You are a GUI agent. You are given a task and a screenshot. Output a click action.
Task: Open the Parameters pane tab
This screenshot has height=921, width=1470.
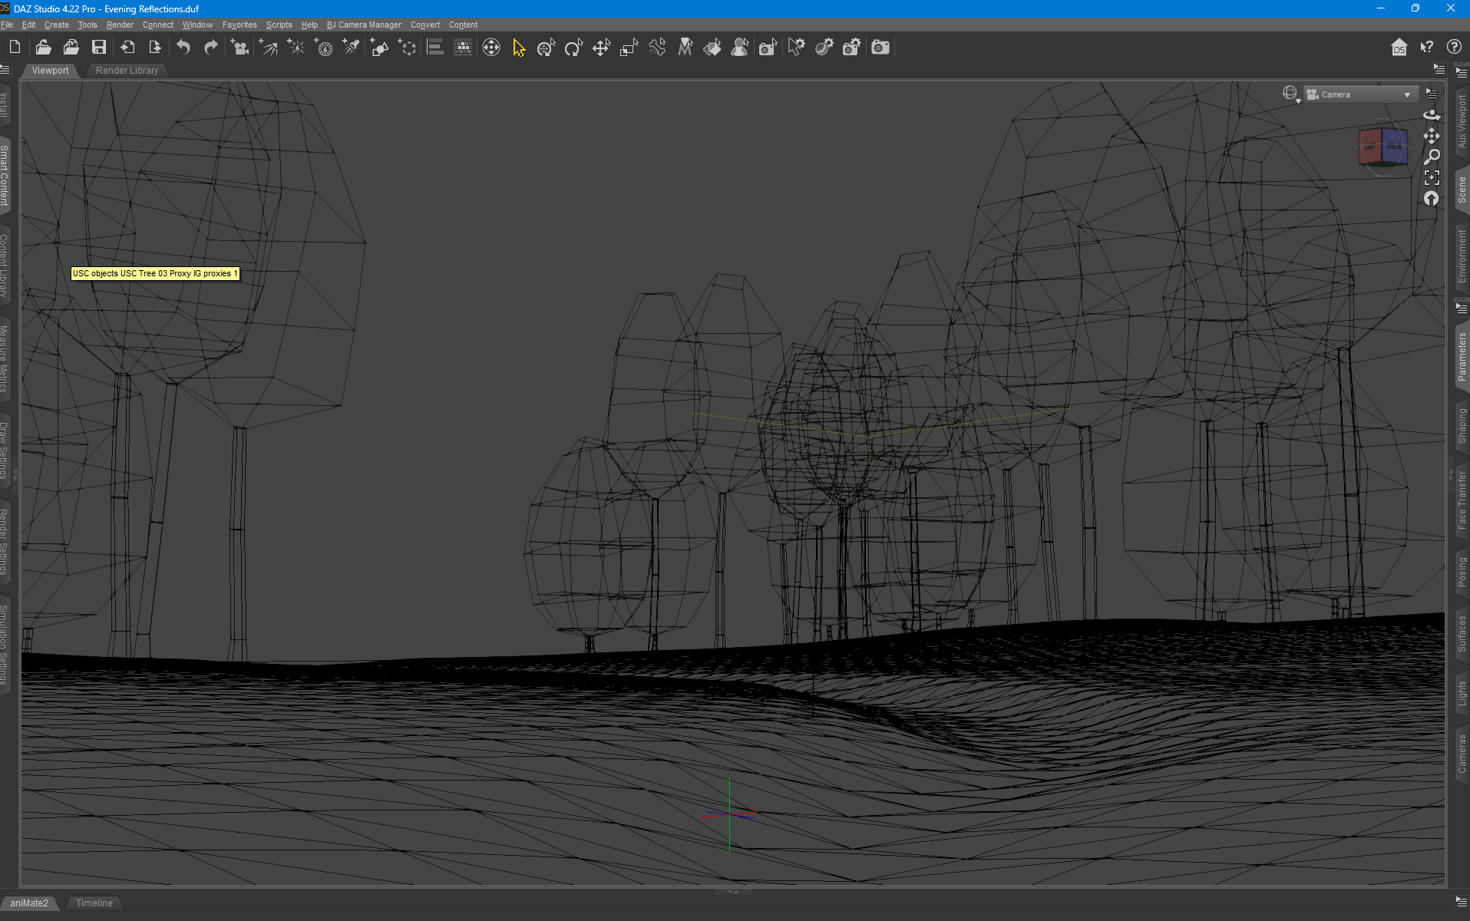click(x=1462, y=356)
